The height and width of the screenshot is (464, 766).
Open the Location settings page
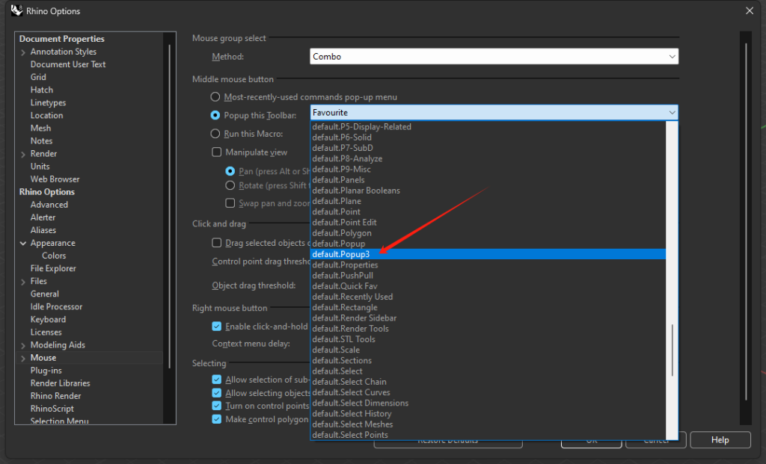coord(46,115)
